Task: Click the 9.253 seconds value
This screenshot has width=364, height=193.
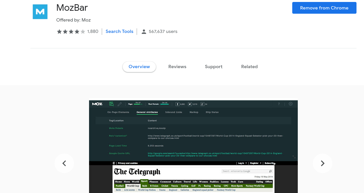Action: [156, 146]
